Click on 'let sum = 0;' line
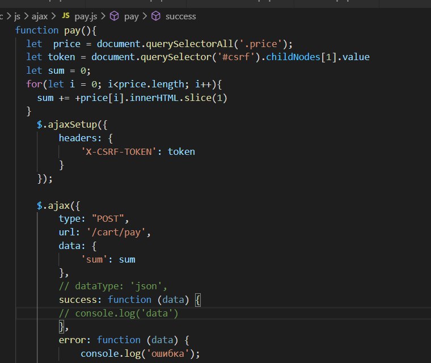 (58, 71)
